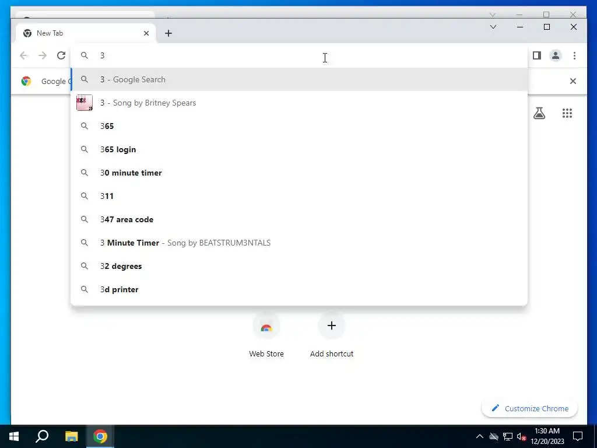Open File Explorer from taskbar

click(x=71, y=436)
